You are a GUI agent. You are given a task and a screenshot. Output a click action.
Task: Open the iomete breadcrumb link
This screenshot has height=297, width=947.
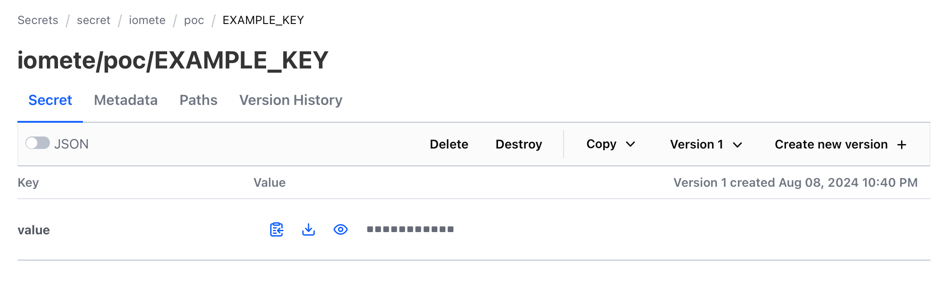pos(147,20)
